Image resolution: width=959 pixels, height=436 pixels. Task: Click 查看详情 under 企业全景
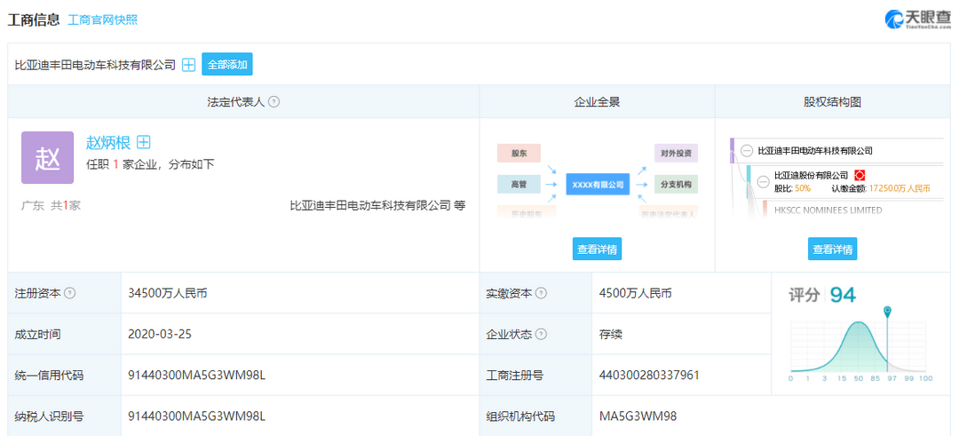[x=597, y=249]
